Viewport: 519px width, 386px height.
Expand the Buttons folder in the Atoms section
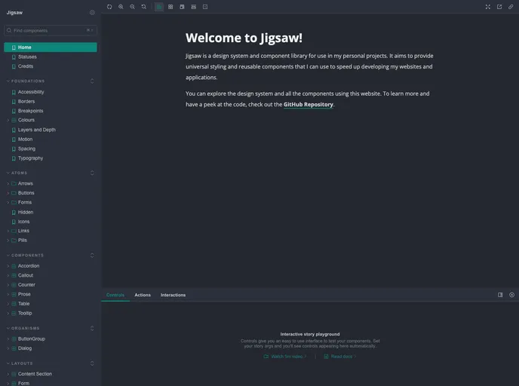26,193
